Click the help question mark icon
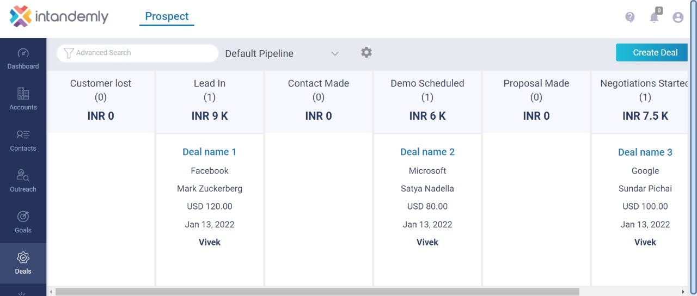This screenshot has width=697, height=296. [630, 17]
